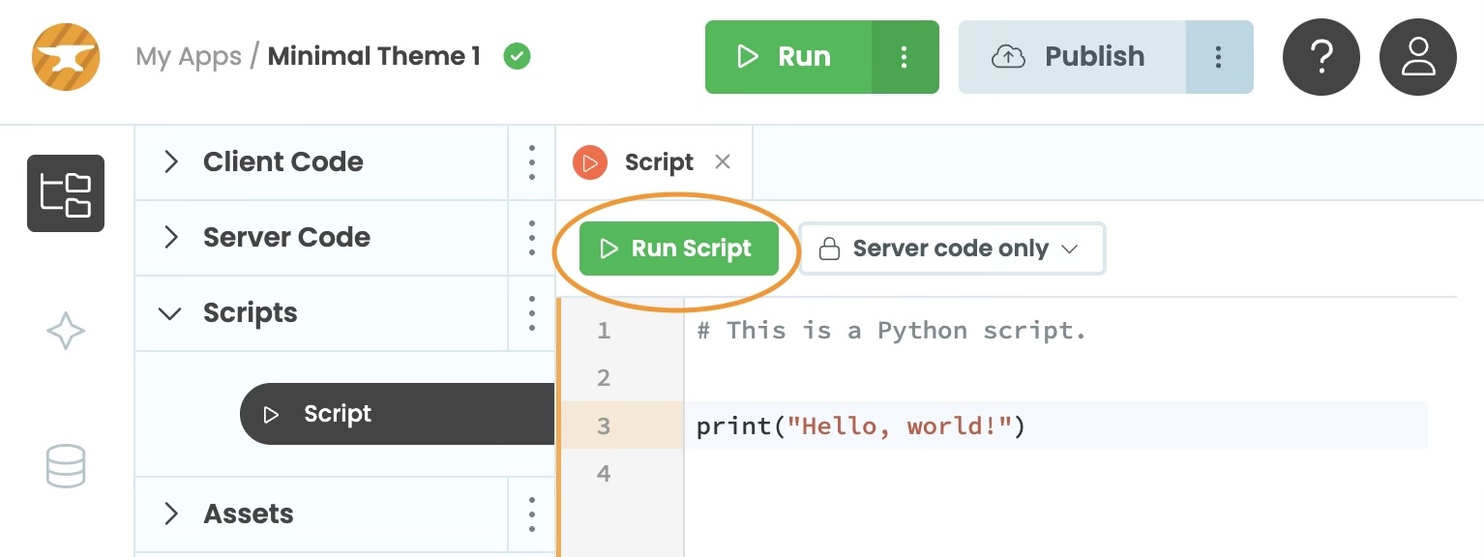Click the orange play icon on Script tab
1484x557 pixels.
click(x=590, y=162)
